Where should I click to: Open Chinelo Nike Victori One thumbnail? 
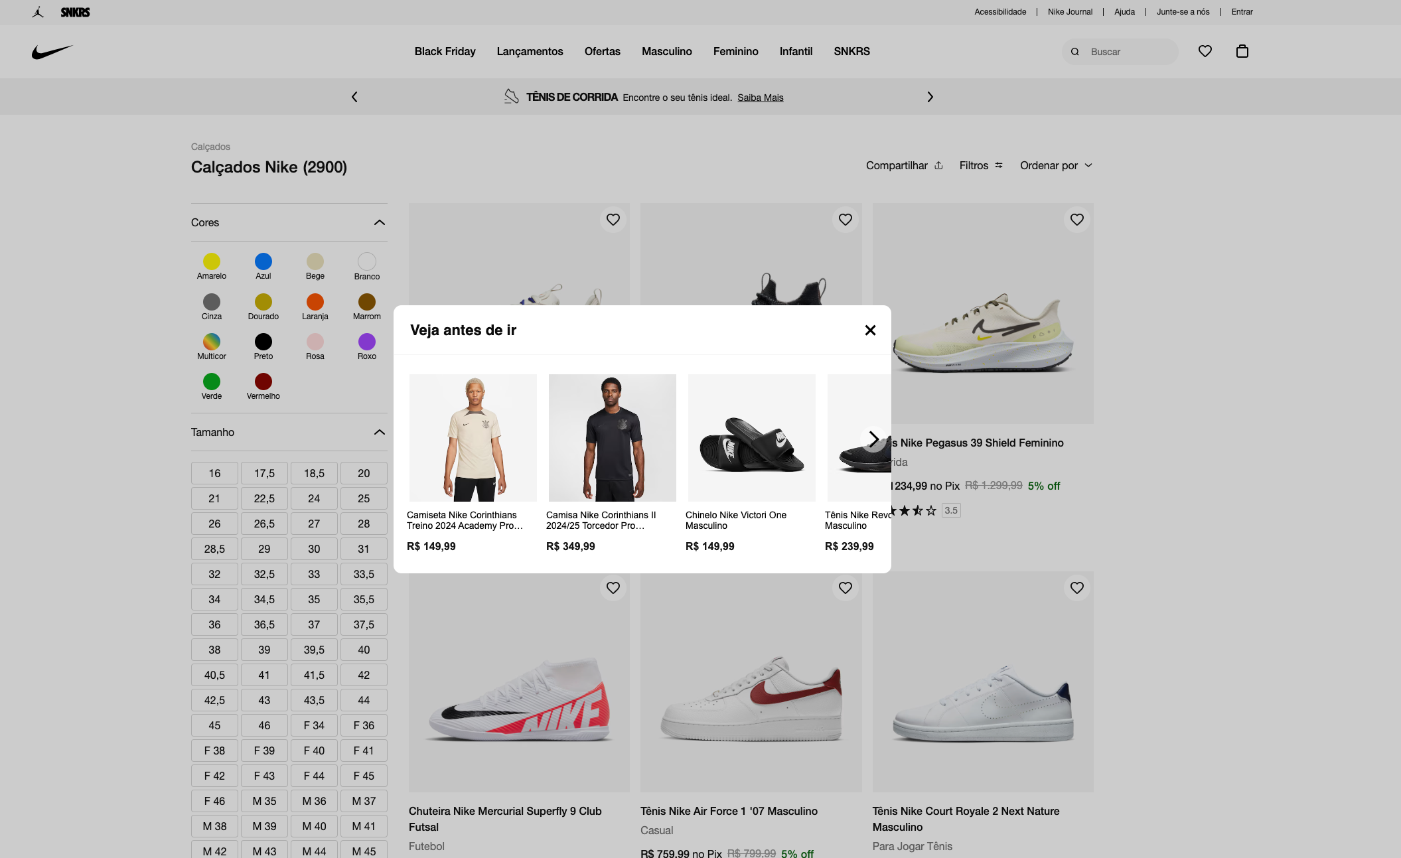click(752, 438)
